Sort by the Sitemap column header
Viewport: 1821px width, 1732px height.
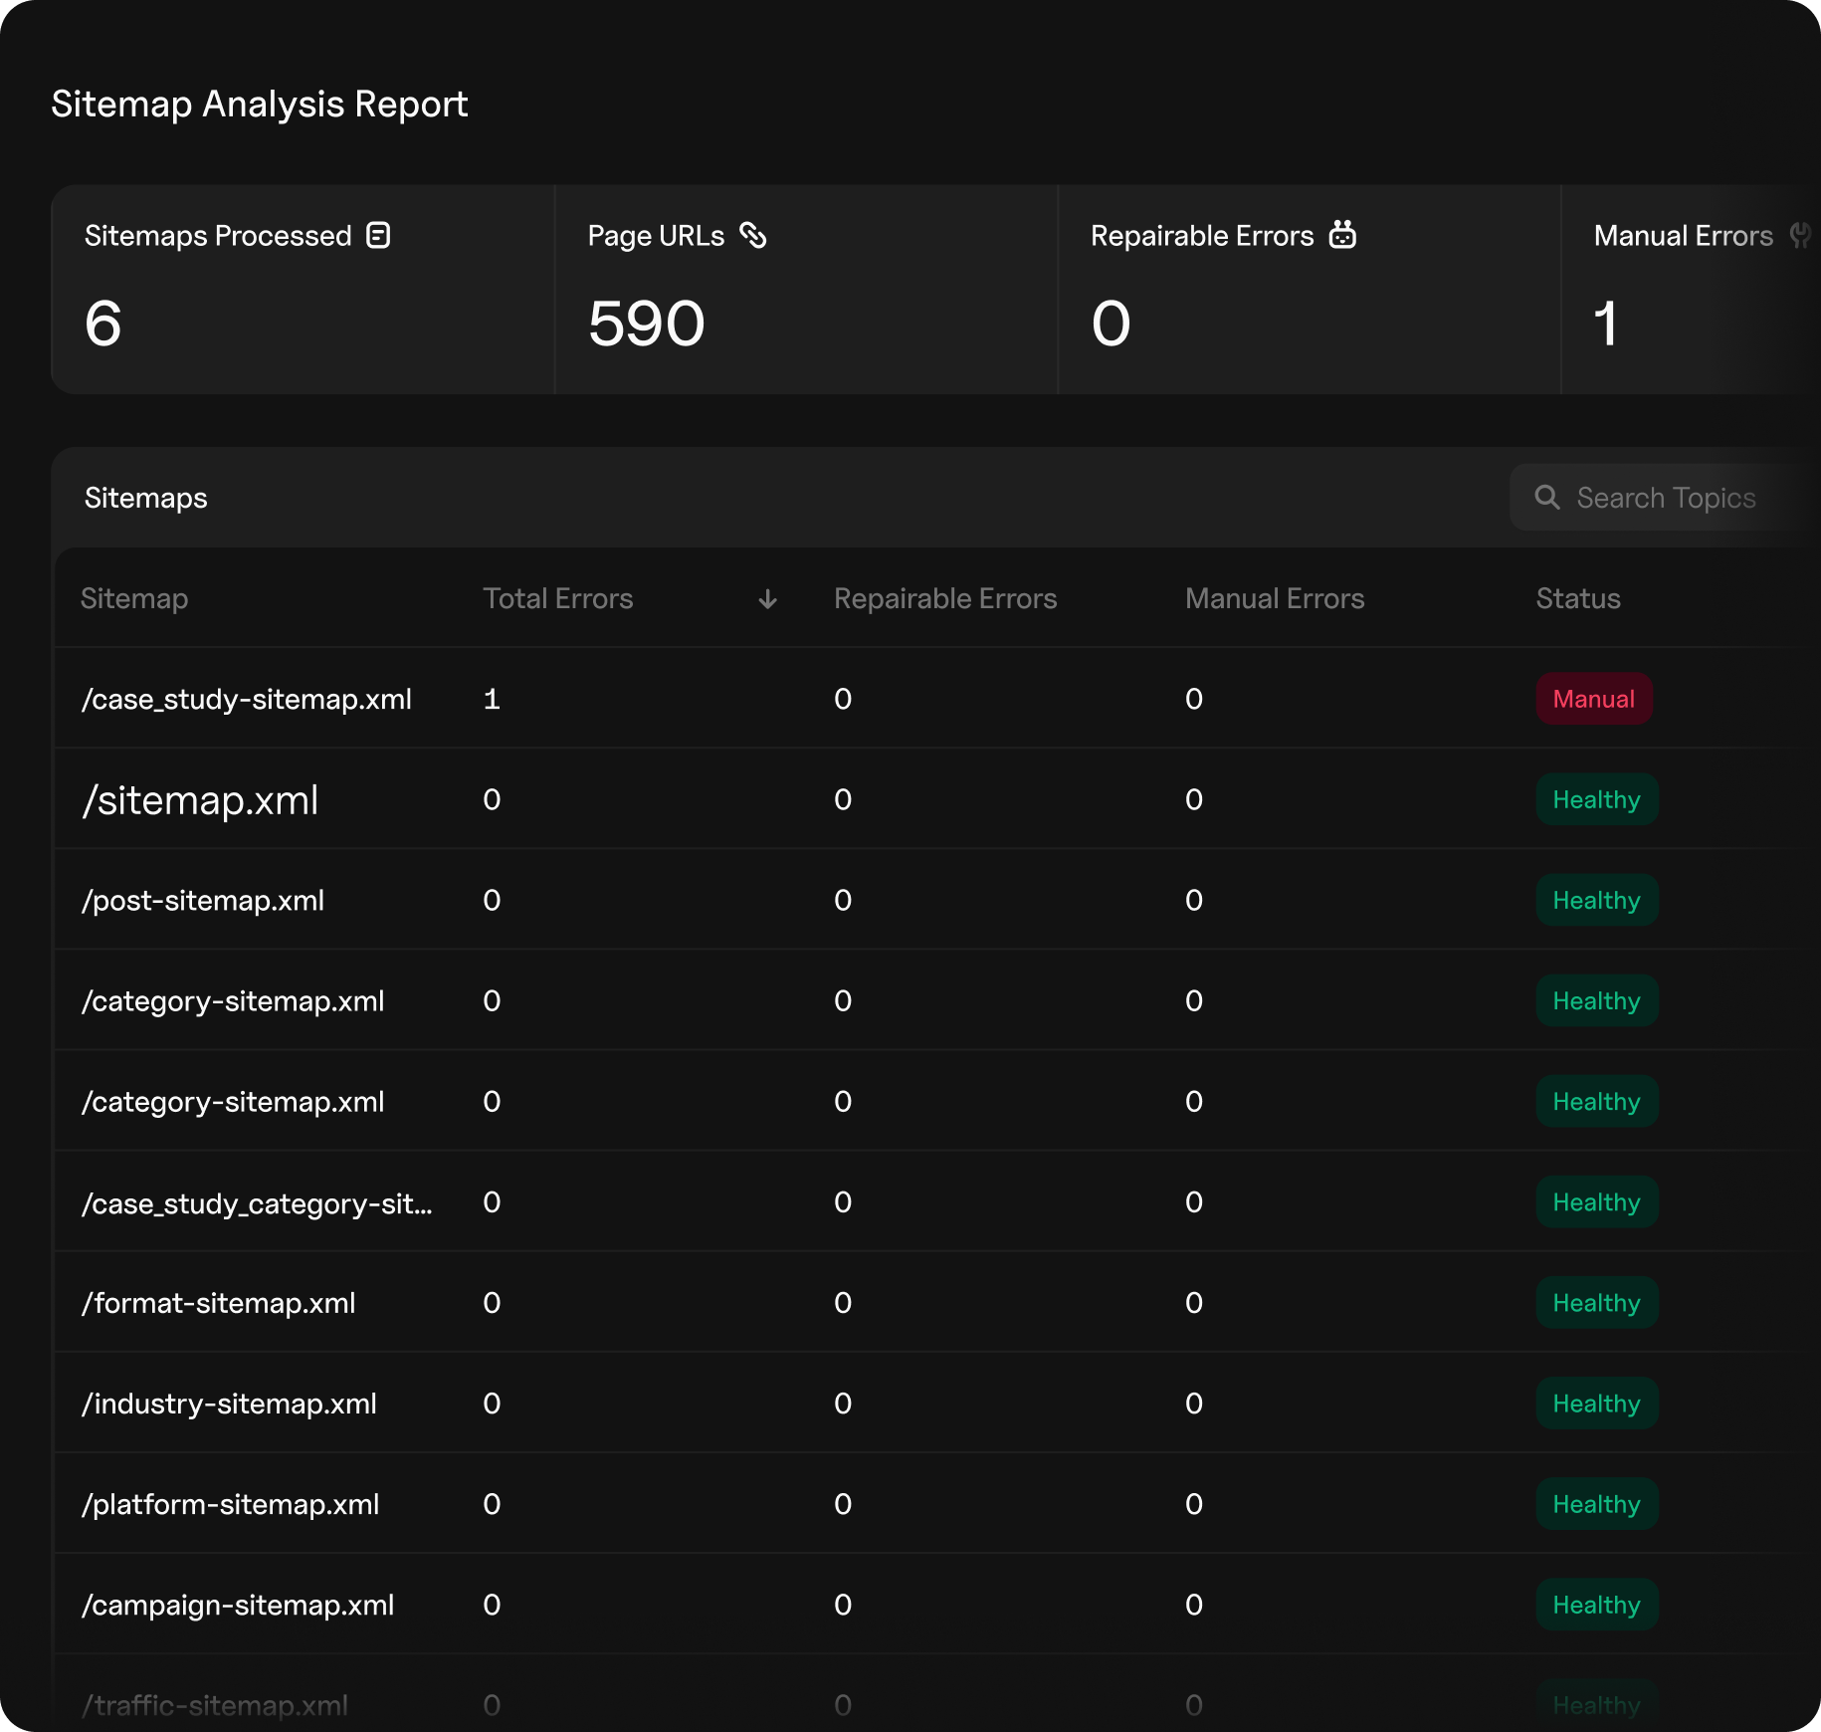[134, 599]
